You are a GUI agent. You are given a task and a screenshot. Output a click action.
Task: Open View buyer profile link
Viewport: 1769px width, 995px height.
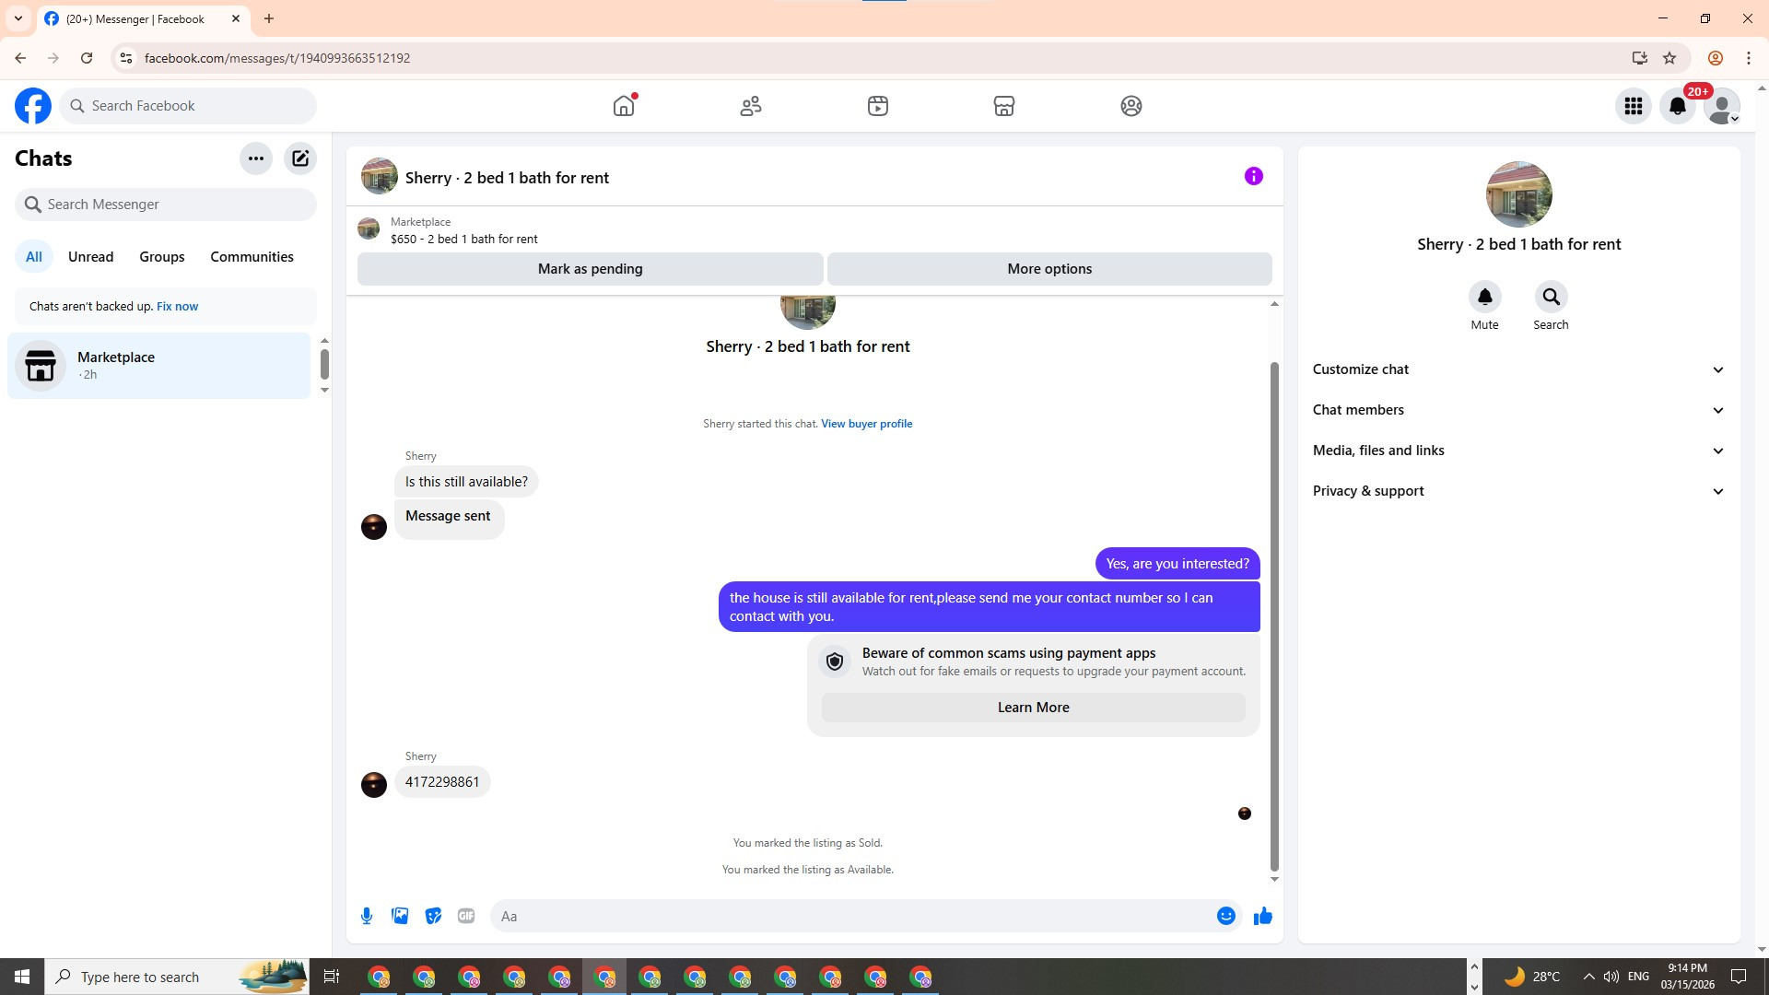(x=867, y=424)
